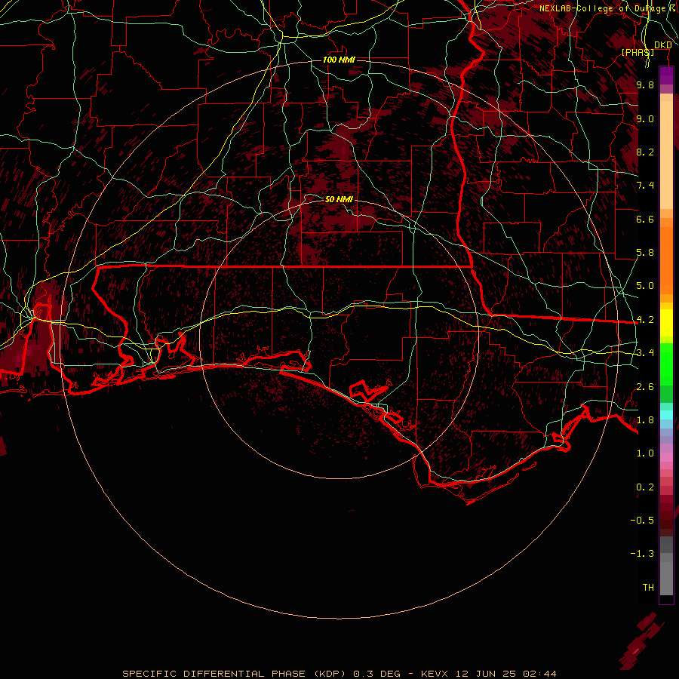The width and height of the screenshot is (679, 679).
Task: Click the 8.2 color scale value
Action: pyautogui.click(x=645, y=152)
